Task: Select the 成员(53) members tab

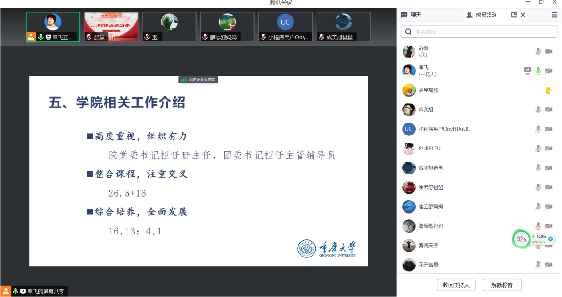Action: pyautogui.click(x=481, y=15)
